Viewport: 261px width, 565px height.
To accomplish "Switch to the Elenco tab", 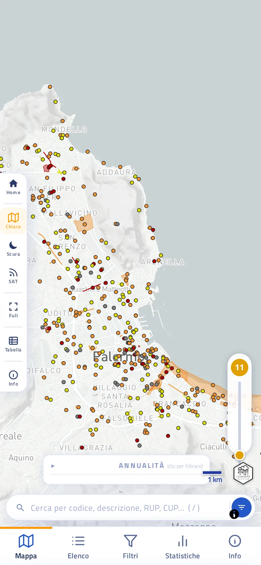I will (x=78, y=546).
